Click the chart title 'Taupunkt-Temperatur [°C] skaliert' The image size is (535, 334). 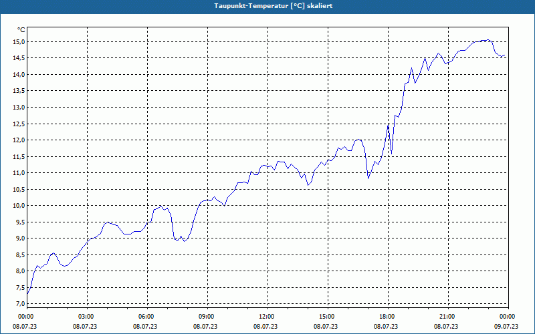pos(274,6)
